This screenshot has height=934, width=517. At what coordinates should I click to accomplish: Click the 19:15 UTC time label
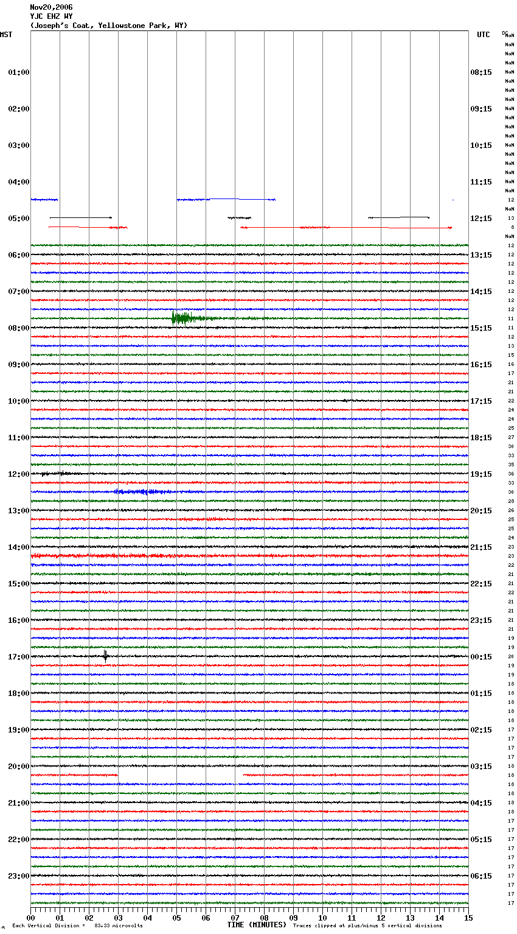pos(481,474)
